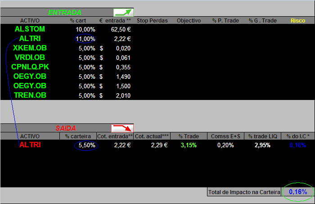Click the red down-arrow SAIDA icon
The width and height of the screenshot is (315, 204).
(x=122, y=128)
